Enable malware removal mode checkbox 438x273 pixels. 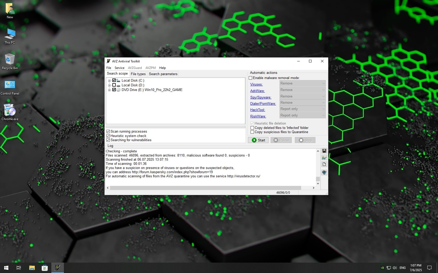click(x=251, y=78)
